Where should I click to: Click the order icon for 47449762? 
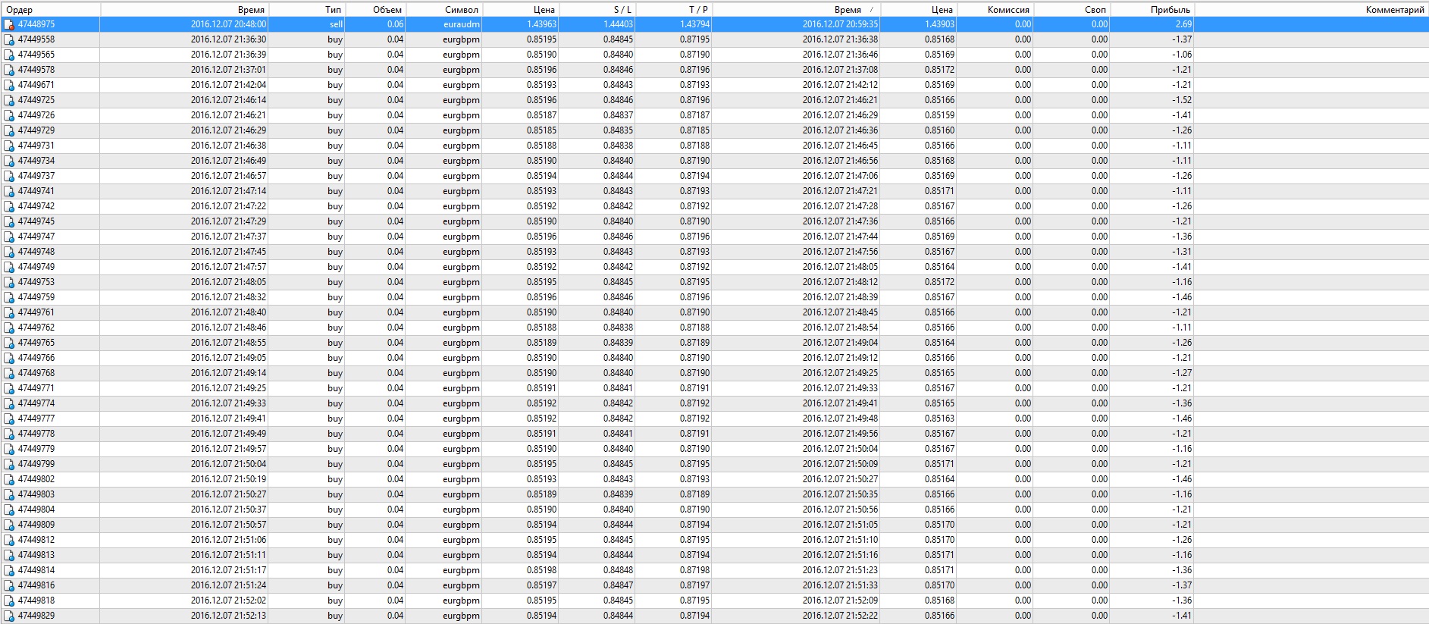click(x=9, y=328)
